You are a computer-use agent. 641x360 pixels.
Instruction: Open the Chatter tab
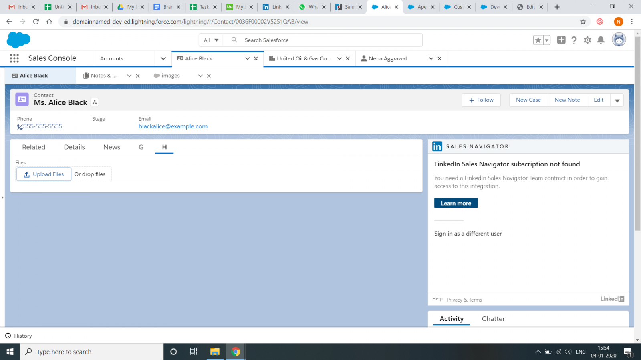493,318
